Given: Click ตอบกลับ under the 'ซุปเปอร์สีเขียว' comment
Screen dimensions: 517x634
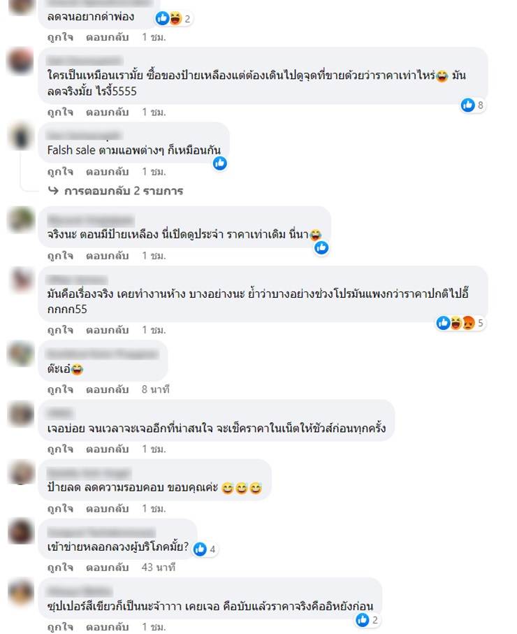Looking at the screenshot, I should tap(107, 627).
